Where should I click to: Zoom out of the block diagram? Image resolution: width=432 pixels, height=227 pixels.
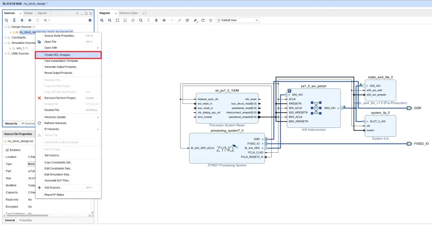click(x=110, y=20)
